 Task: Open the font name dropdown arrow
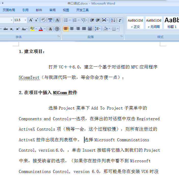(11, 20)
